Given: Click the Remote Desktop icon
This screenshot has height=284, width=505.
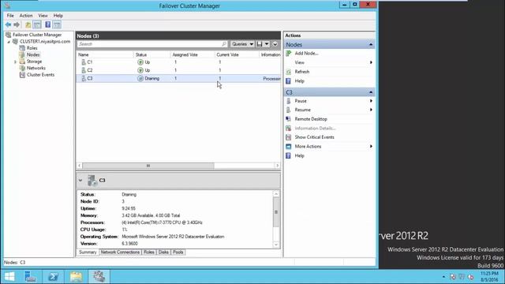Looking at the screenshot, I should click(289, 119).
